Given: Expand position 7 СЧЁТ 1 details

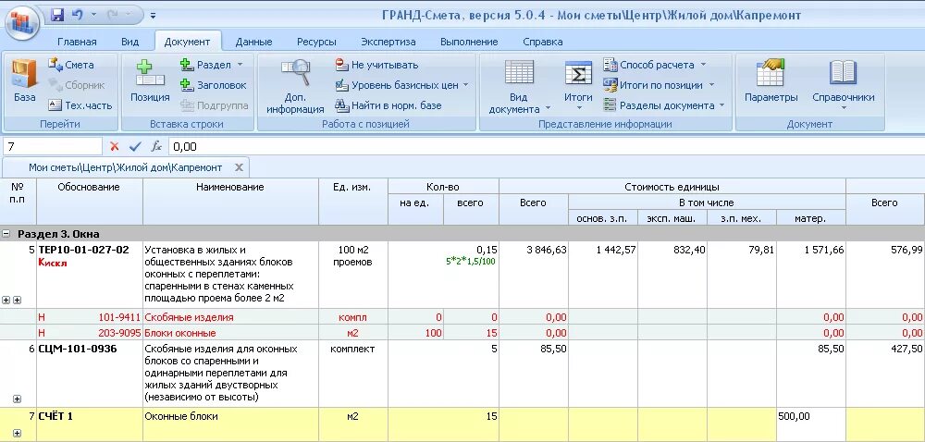Looking at the screenshot, I should click(x=17, y=433).
